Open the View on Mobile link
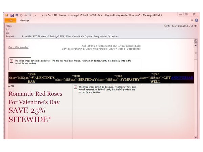 pyautogui.click(x=117, y=49)
